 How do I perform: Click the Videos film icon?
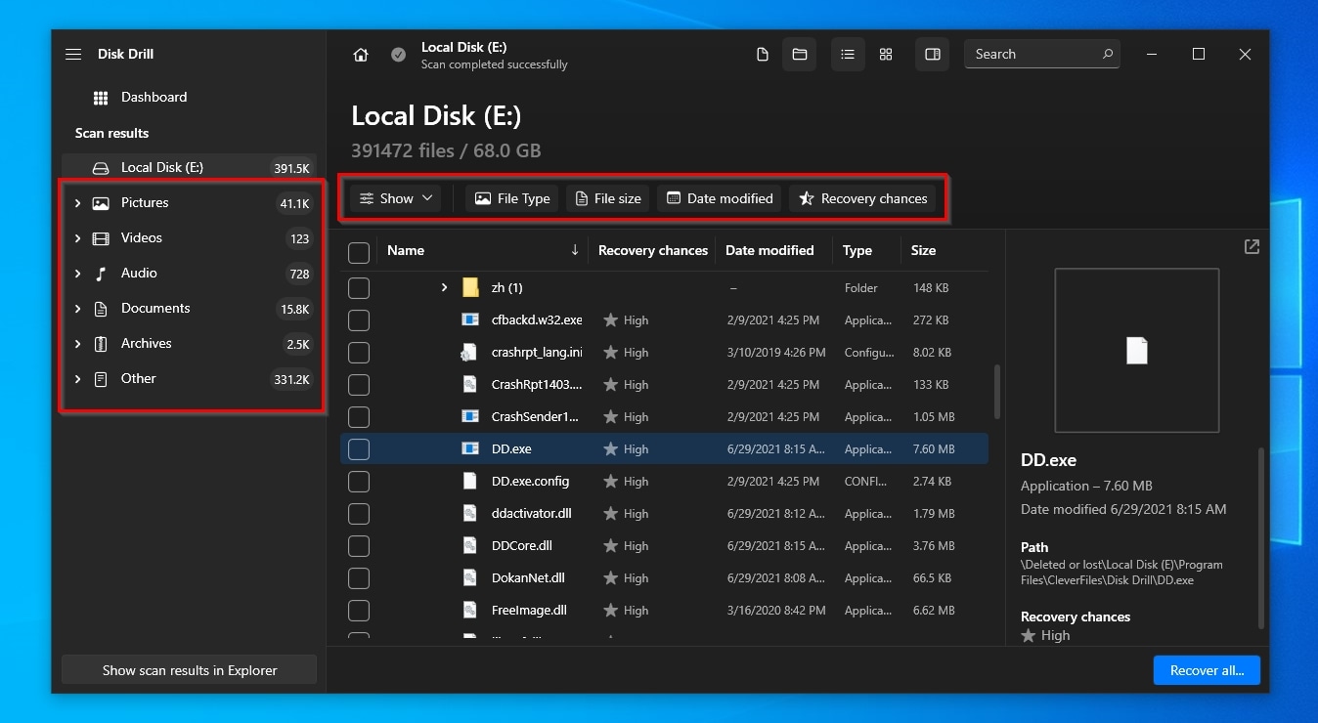click(x=101, y=238)
